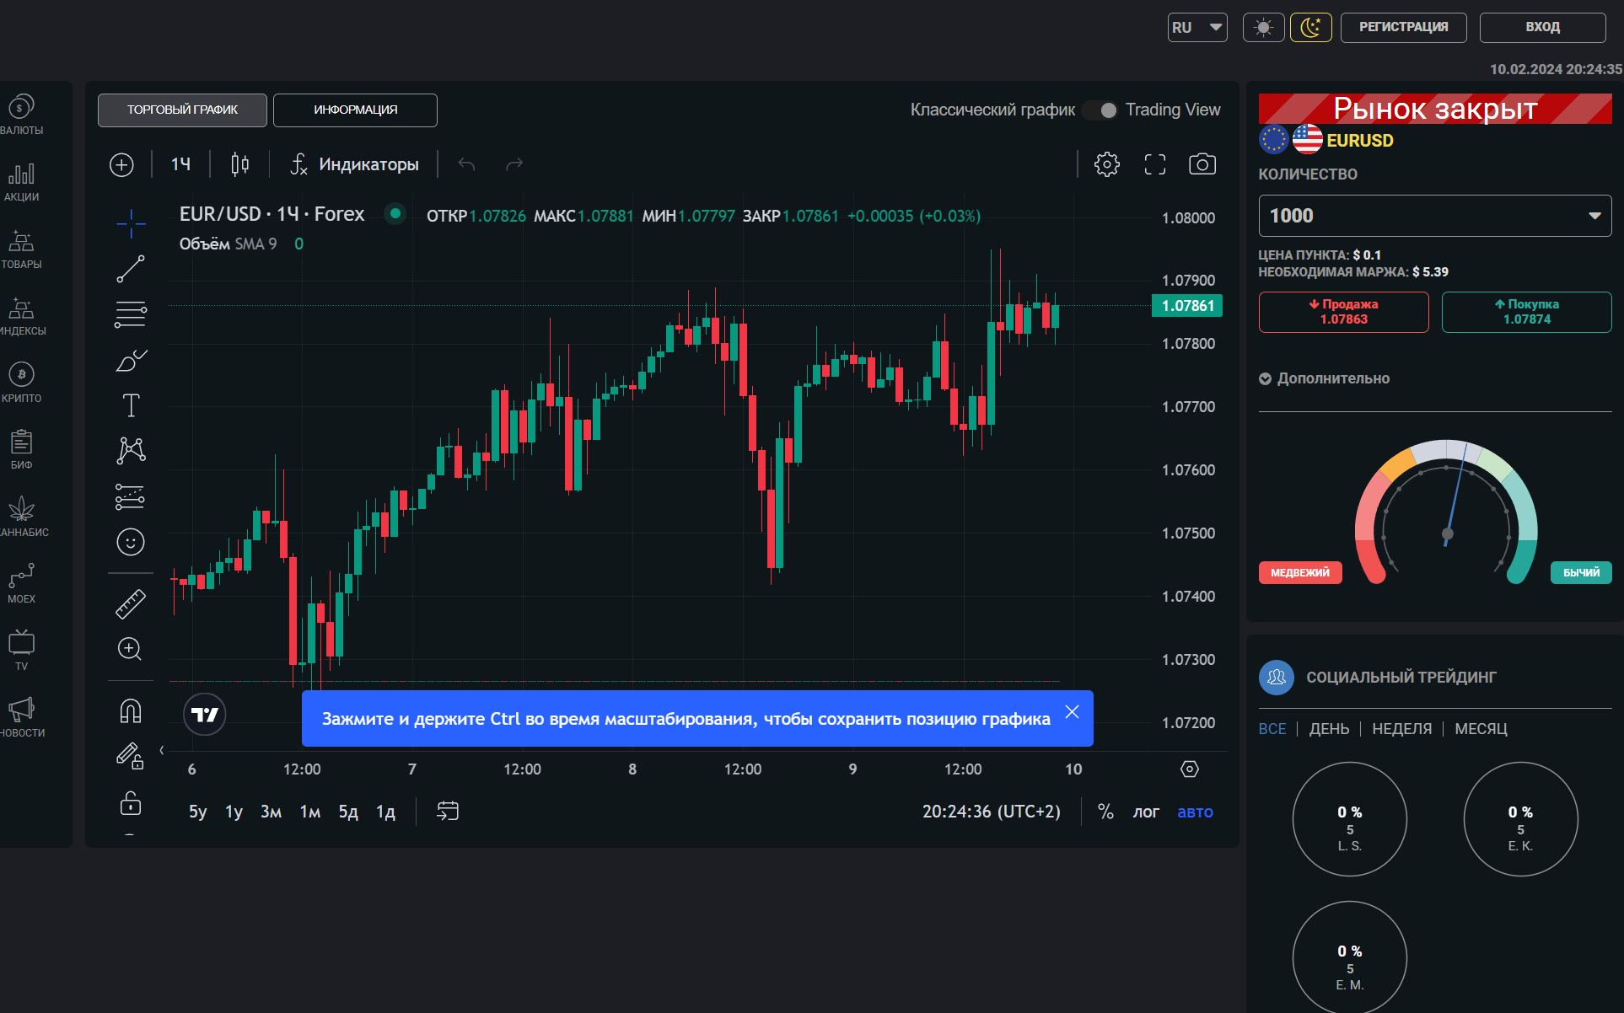Switch to ИНФОРМАЦИЯ tab
The width and height of the screenshot is (1624, 1013).
click(355, 110)
